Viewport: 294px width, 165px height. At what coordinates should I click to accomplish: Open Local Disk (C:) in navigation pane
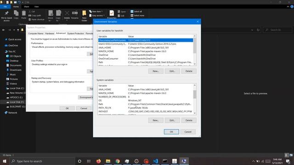click(x=15, y=88)
